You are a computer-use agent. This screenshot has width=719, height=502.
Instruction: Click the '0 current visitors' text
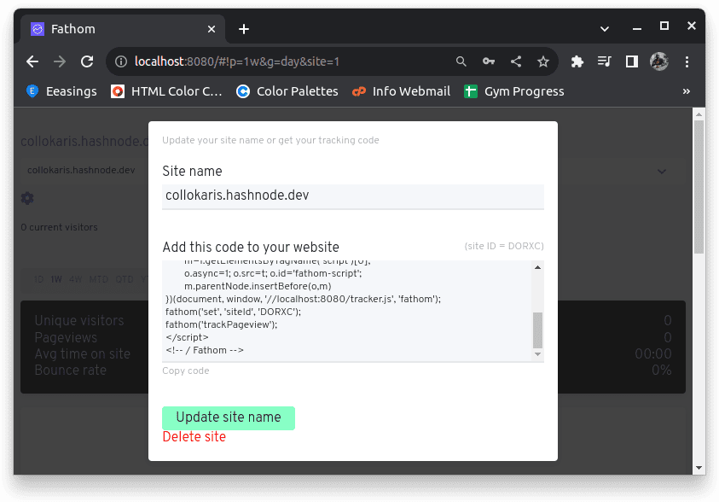[x=59, y=227]
